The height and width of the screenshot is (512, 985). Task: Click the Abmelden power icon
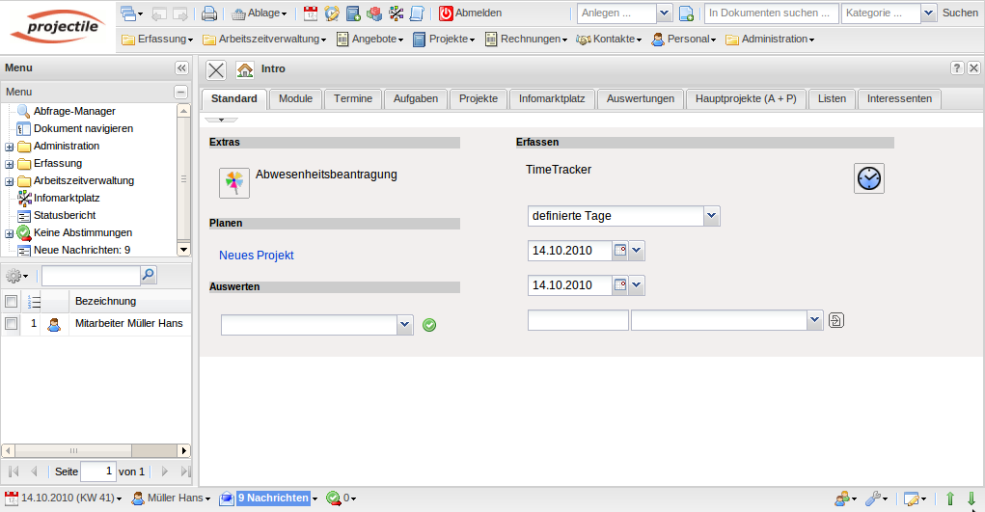tap(446, 13)
